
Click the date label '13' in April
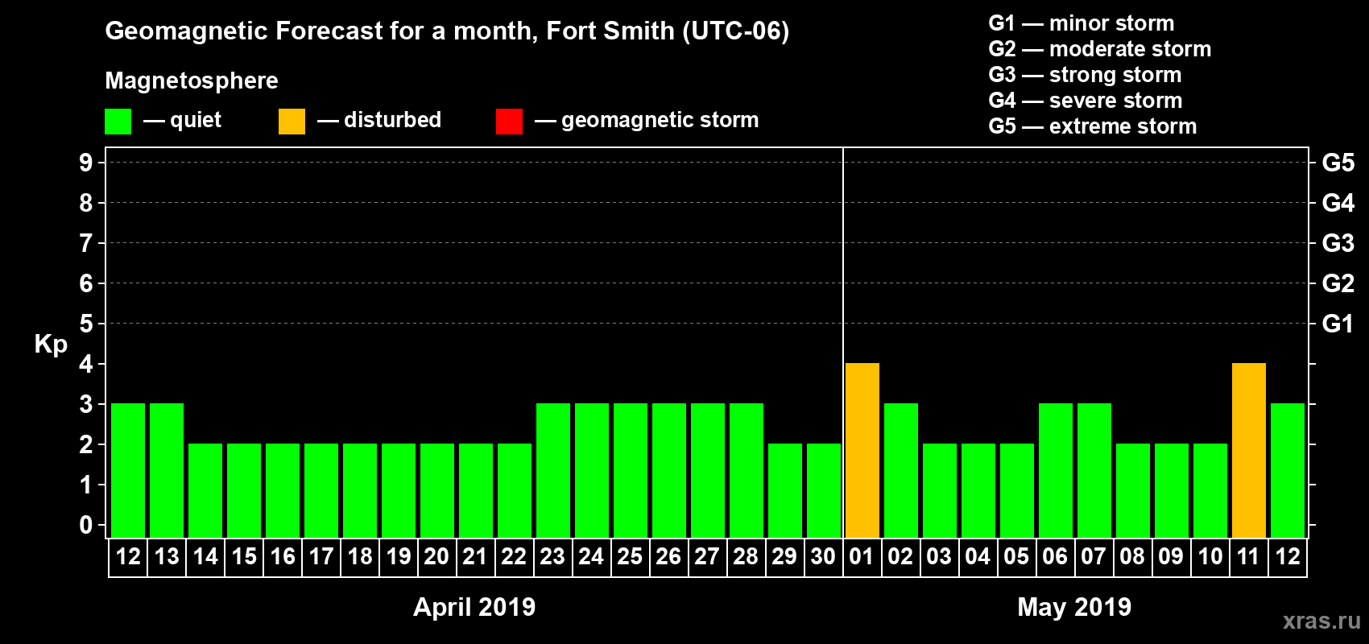tap(167, 557)
